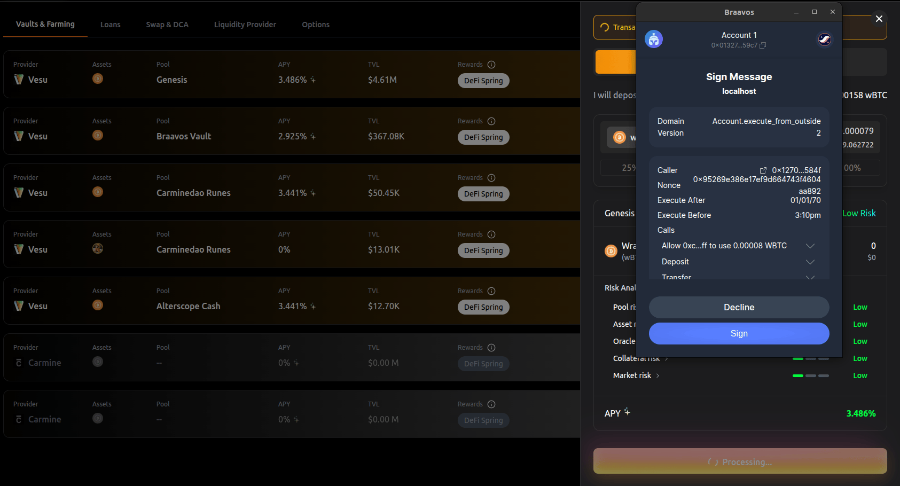Click Collateral risk level indicator bar
Image resolution: width=900 pixels, height=486 pixels.
(811, 359)
